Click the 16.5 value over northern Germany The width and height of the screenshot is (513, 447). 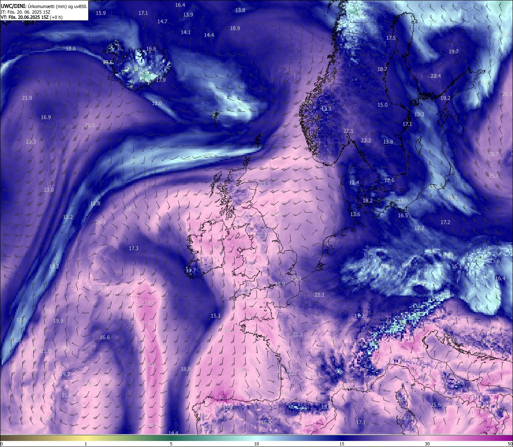(x=403, y=216)
